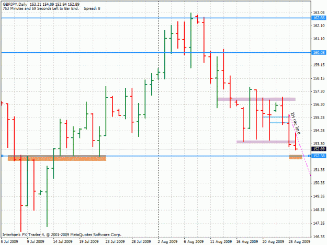Click the 153.30 price axis label
This screenshot has height=245, width=327.
[319, 144]
